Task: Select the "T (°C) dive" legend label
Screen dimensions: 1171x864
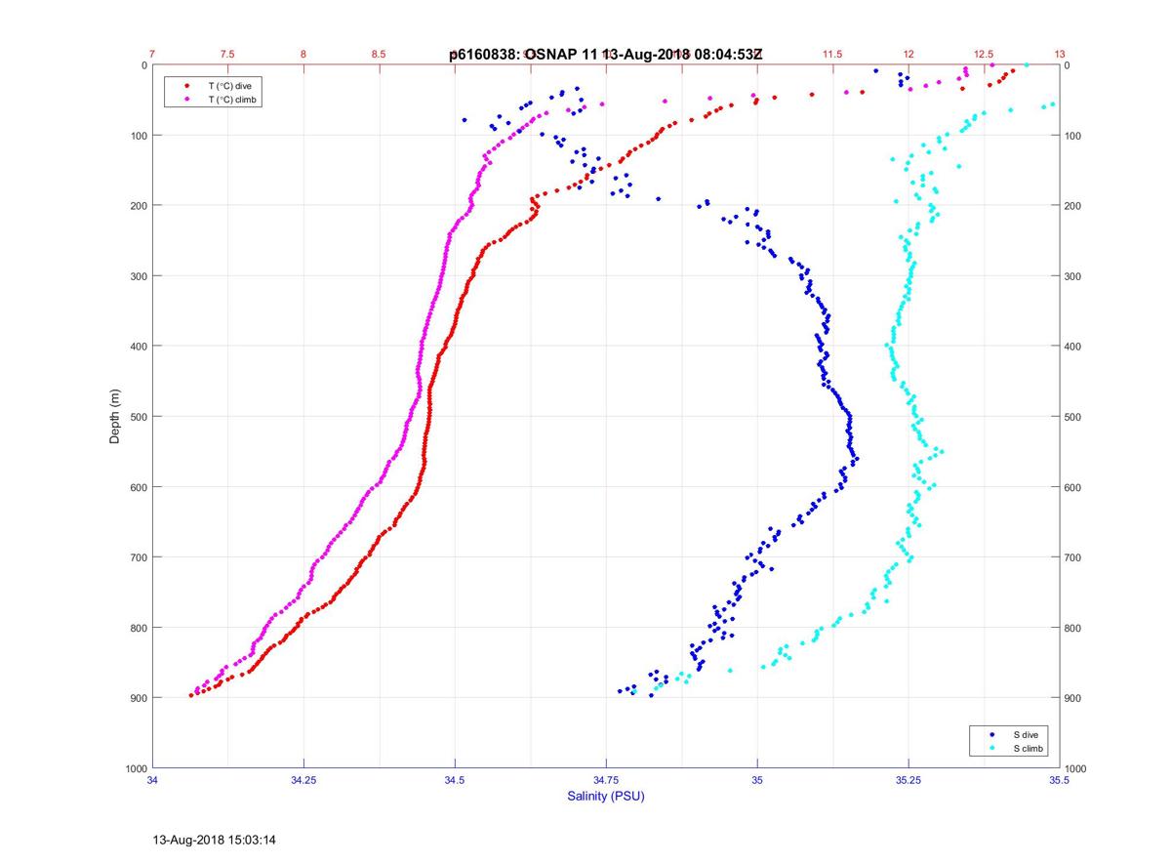Action: 229,86
